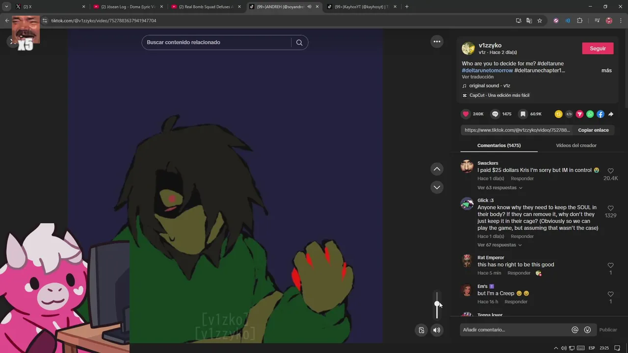Viewport: 628px width, 353px height.
Task: Insert a mention with the @ icon
Action: [575, 330]
